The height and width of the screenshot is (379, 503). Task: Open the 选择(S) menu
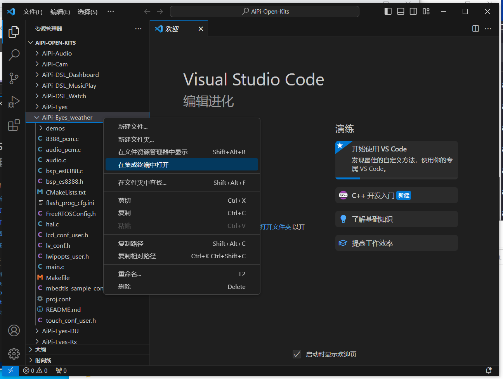click(87, 12)
